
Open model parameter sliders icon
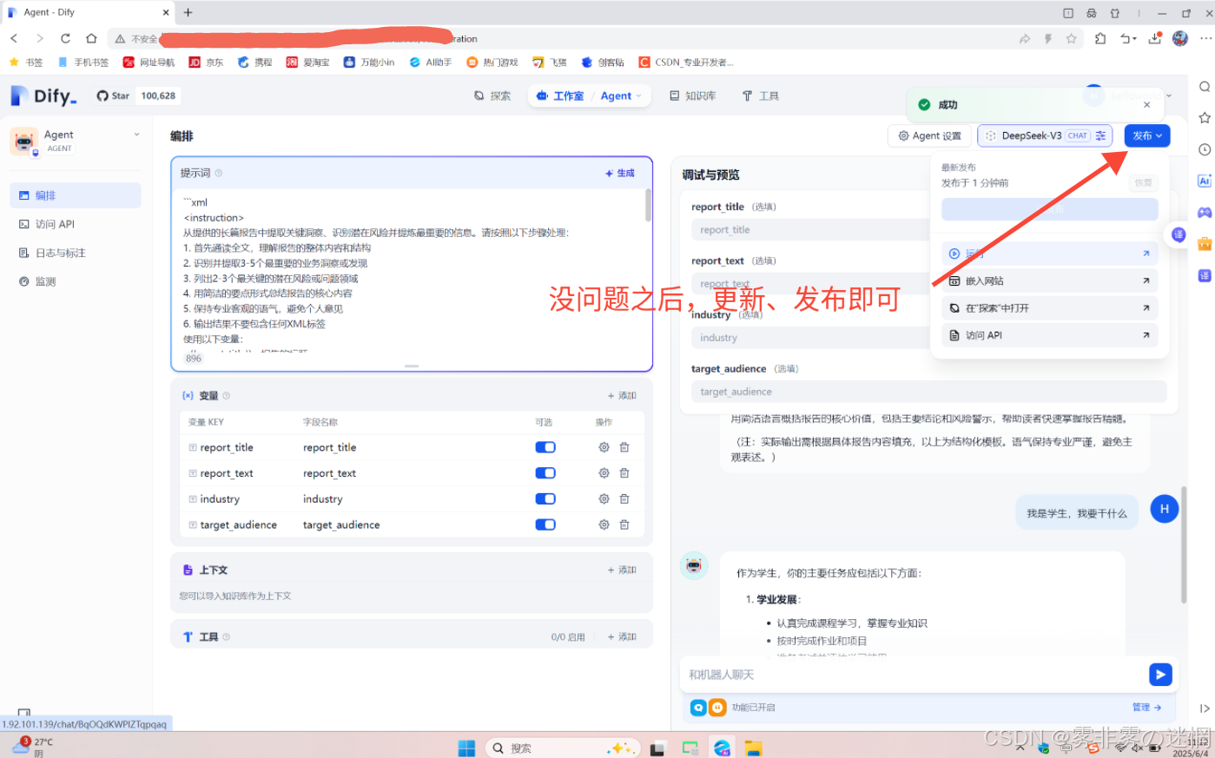1101,135
